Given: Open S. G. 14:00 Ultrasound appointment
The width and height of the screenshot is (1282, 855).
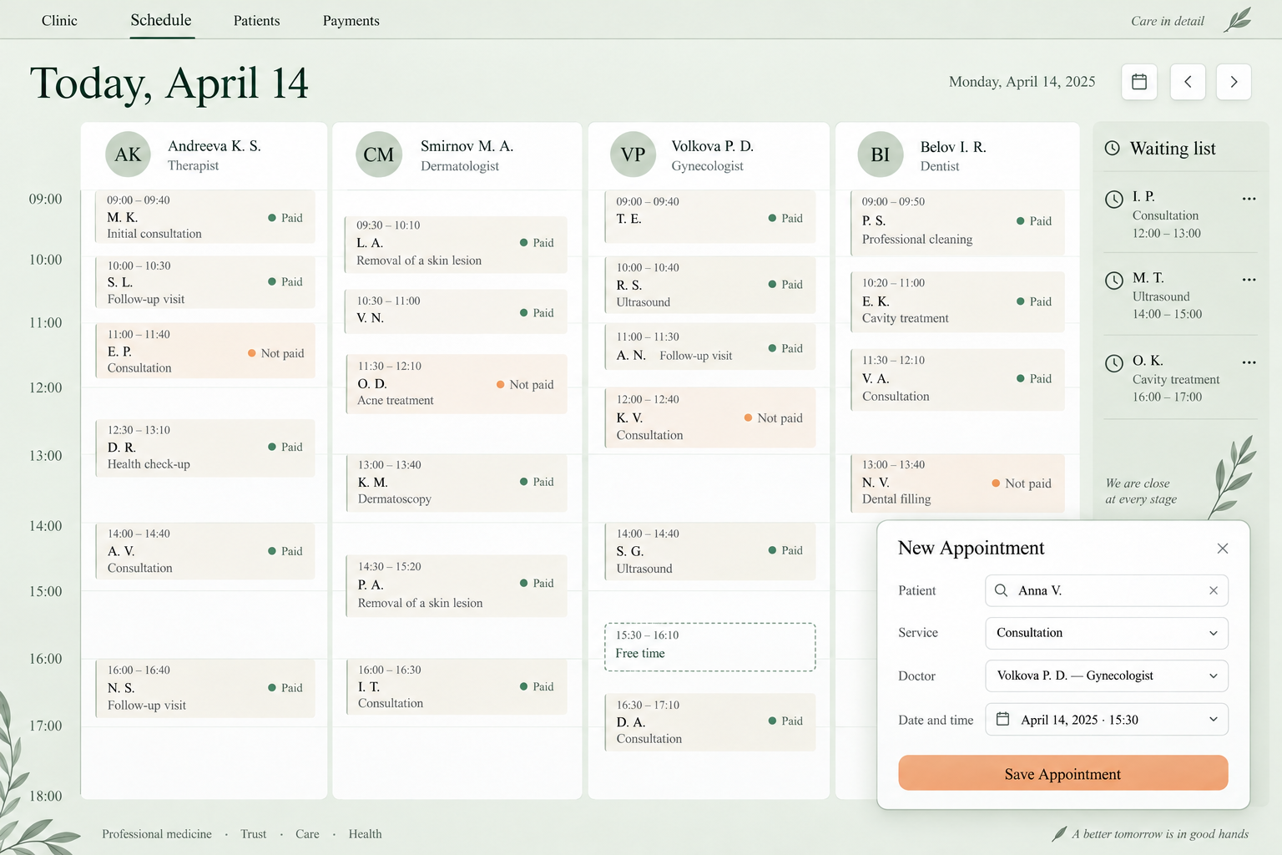Looking at the screenshot, I should point(709,551).
